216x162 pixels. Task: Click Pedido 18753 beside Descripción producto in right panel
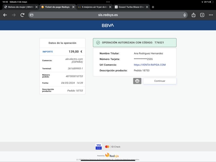point(141,70)
